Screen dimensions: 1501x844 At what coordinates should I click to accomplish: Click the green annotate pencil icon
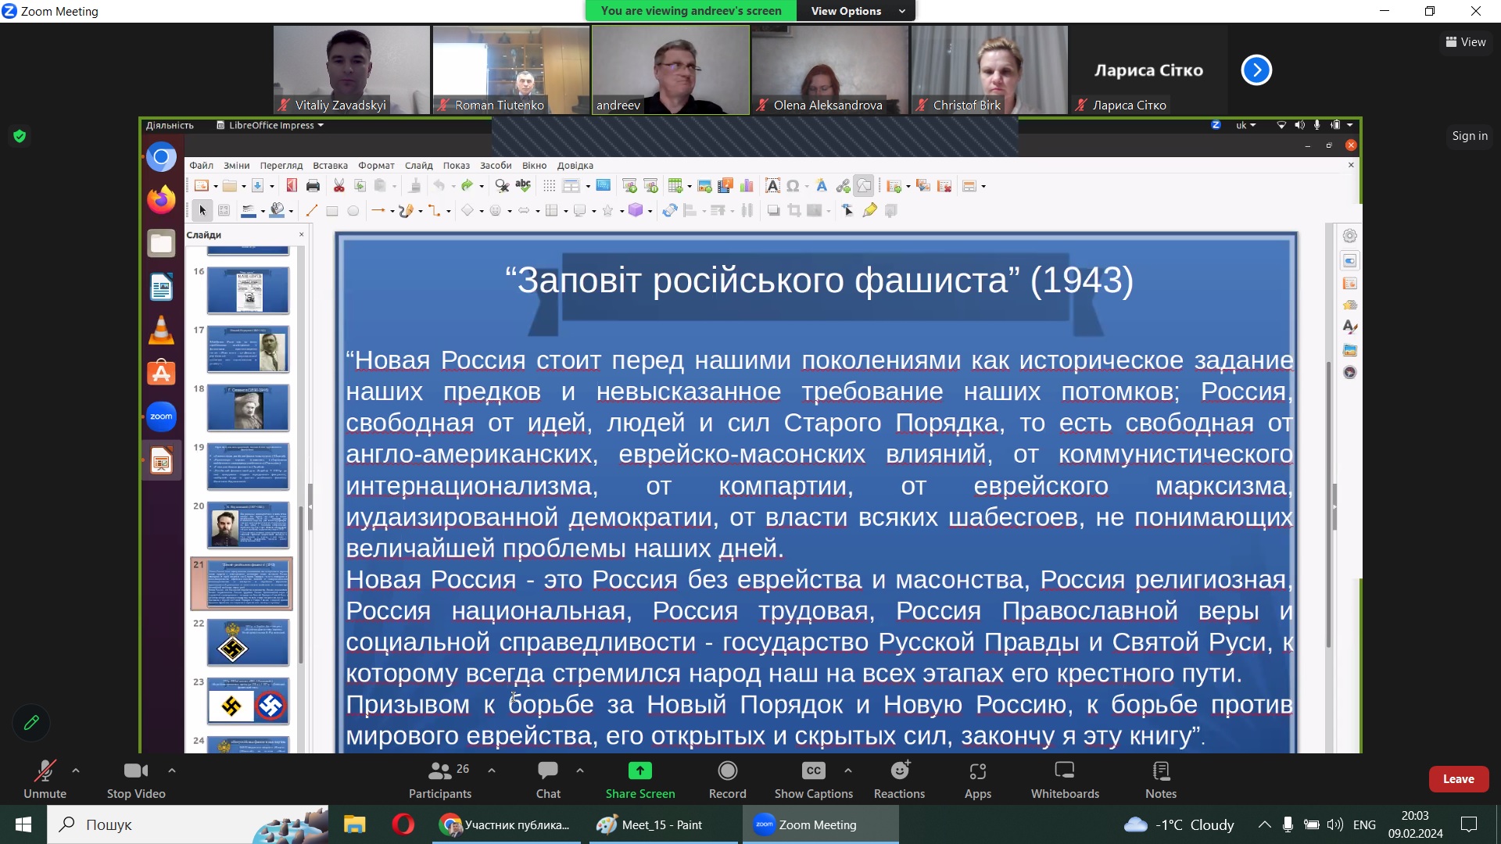click(x=31, y=723)
